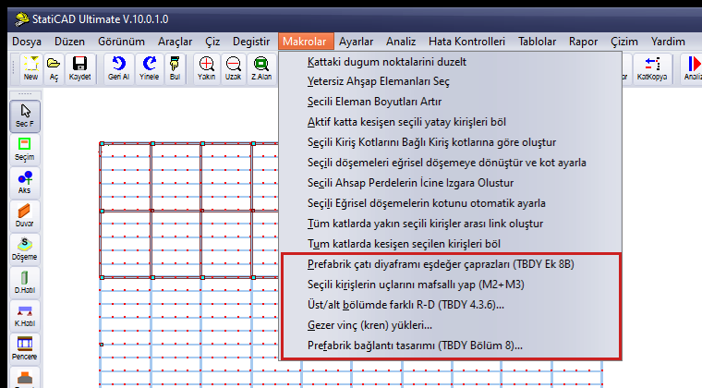Choose Seçili döşemeleri eğrisel döşemeye dönüştür
This screenshot has height=388, width=702.
451,163
